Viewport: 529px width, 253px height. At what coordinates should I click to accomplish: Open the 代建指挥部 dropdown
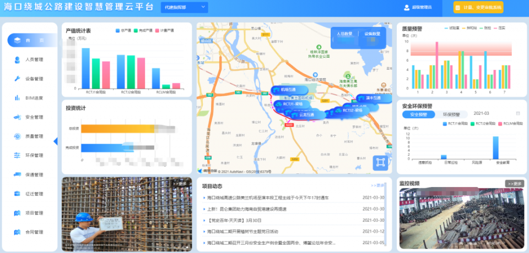point(185,7)
